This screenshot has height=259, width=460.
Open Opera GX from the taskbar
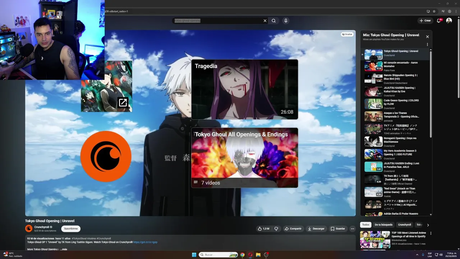pyautogui.click(x=250, y=255)
